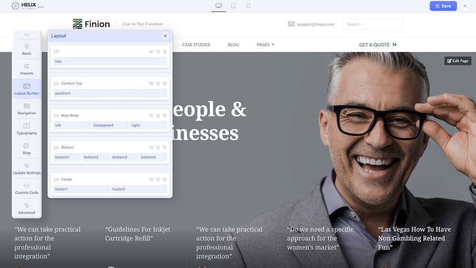
Task: Open Update Settings in the sidebar
Action: coord(27,169)
